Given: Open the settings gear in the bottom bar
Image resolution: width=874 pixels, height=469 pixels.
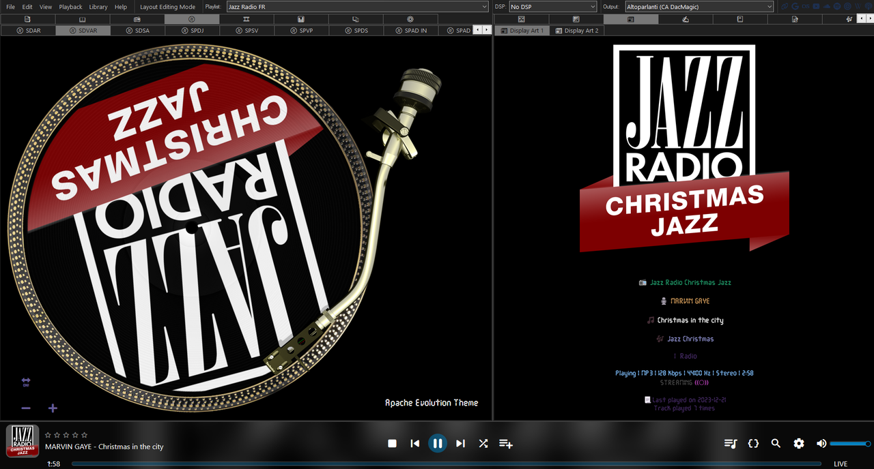Looking at the screenshot, I should [798, 444].
